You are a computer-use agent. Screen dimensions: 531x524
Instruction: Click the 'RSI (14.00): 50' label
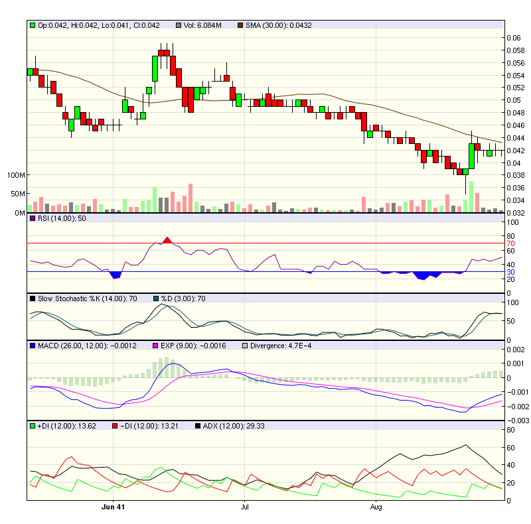(x=62, y=218)
